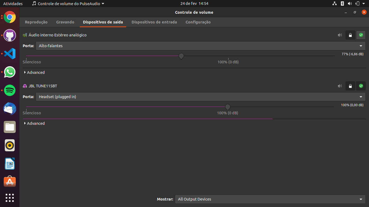369x207 pixels.
Task: Click the Áudio interno volume slider handle
Action: click(x=181, y=56)
